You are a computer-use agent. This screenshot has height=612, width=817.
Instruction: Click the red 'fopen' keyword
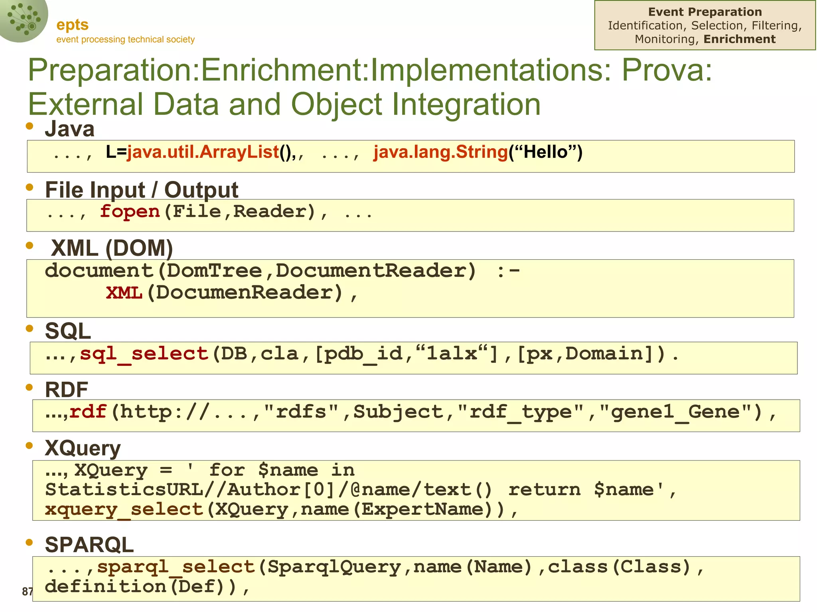coord(130,212)
